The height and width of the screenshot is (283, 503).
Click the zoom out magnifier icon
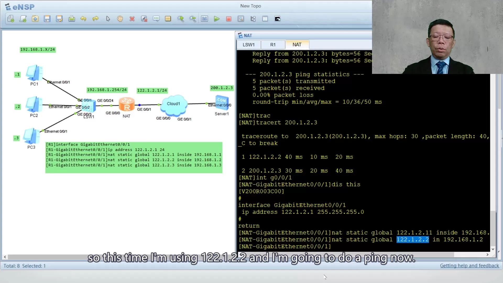point(193,19)
